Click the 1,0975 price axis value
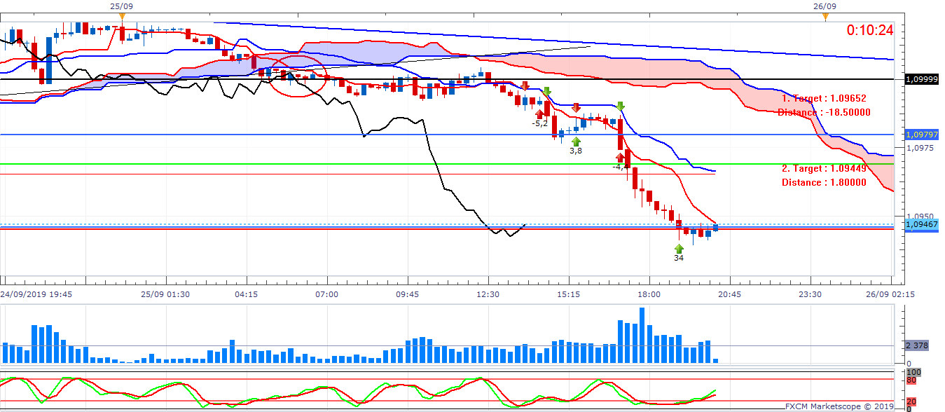The image size is (945, 412). [x=918, y=148]
